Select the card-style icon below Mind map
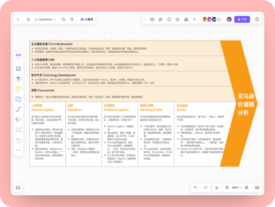Image resolution: width=275 pixels, height=207 pixels. pos(19,140)
